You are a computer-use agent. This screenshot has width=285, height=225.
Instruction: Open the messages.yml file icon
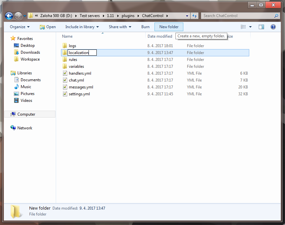click(x=65, y=87)
